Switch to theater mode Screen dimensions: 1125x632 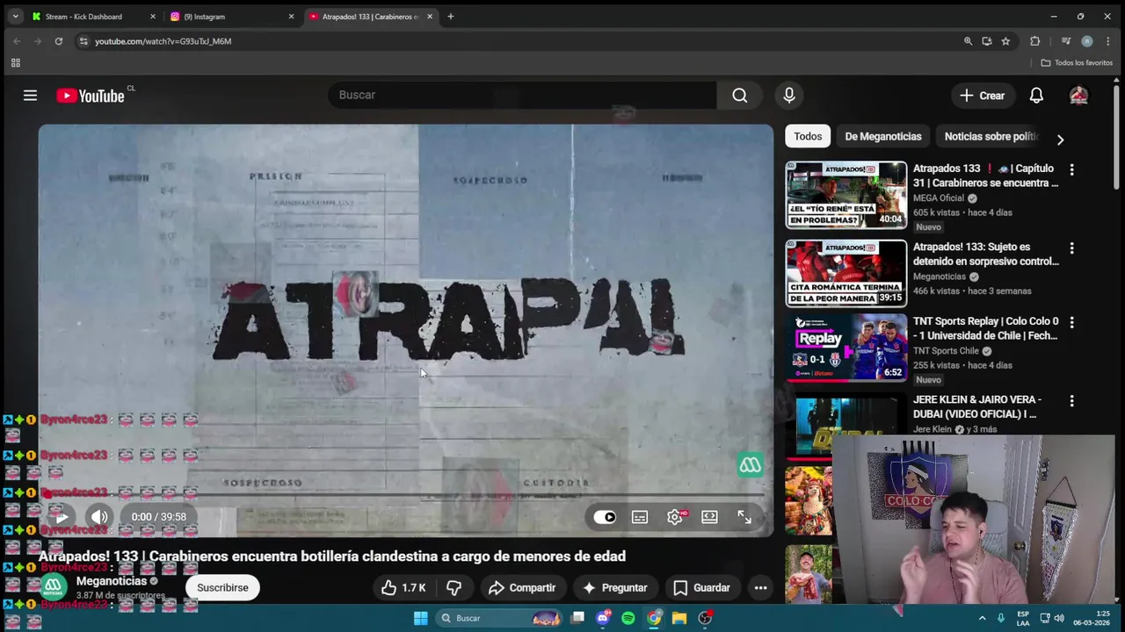(709, 517)
